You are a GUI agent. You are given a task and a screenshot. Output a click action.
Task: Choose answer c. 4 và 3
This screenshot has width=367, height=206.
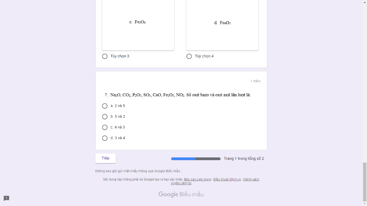pos(105,127)
